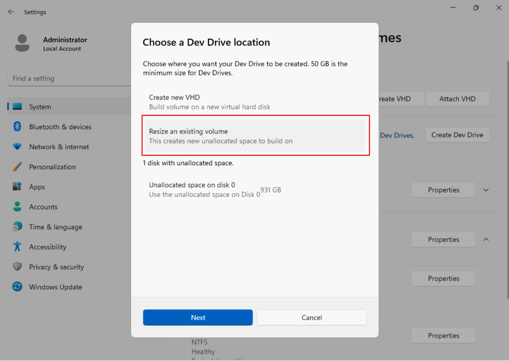Screen dimensions: 509x361
Task: Click the back arrow in Settings
Action: [11, 12]
